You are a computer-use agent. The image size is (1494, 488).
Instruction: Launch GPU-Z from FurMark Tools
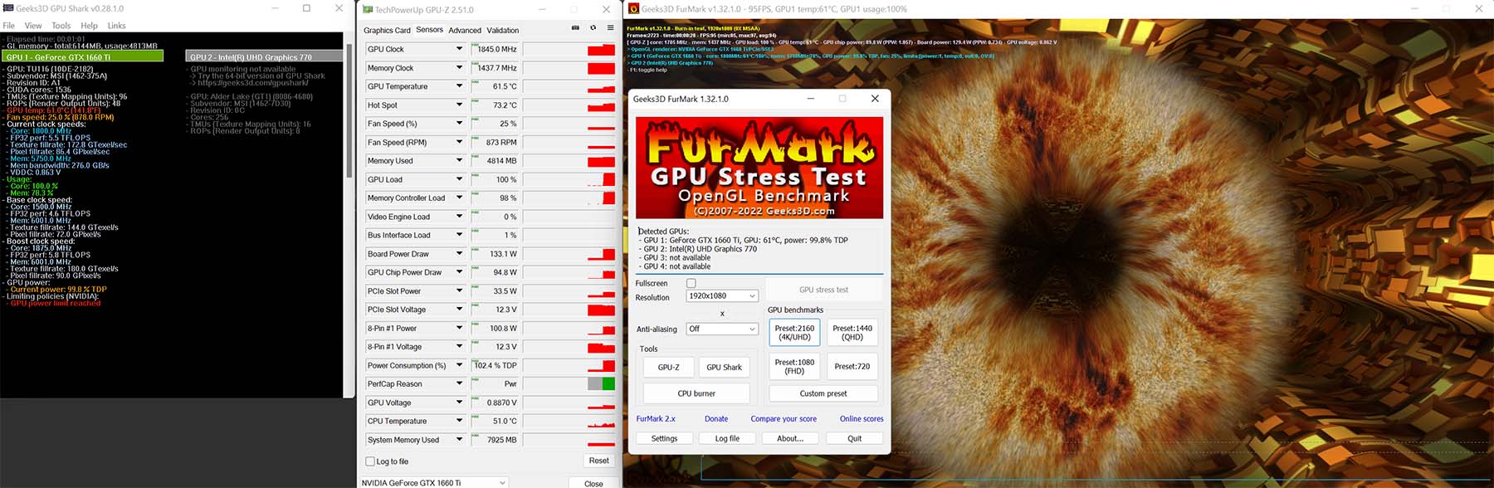pos(669,367)
